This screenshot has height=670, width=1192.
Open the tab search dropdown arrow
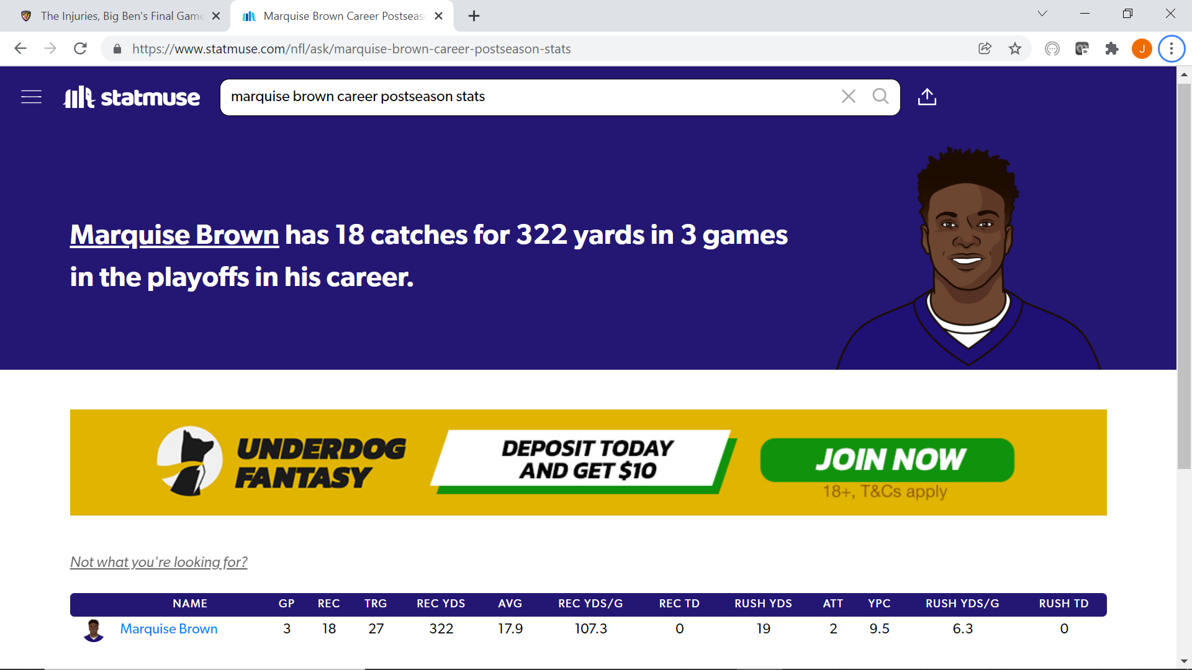click(x=1042, y=14)
